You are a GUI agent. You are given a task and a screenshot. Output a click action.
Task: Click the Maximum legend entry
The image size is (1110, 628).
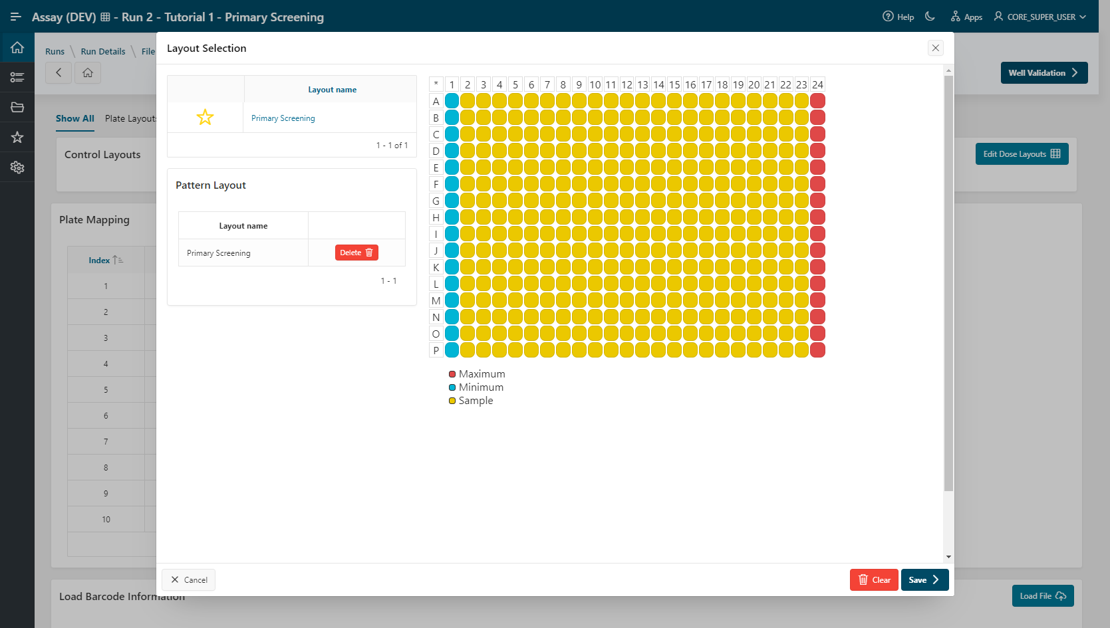(477, 374)
